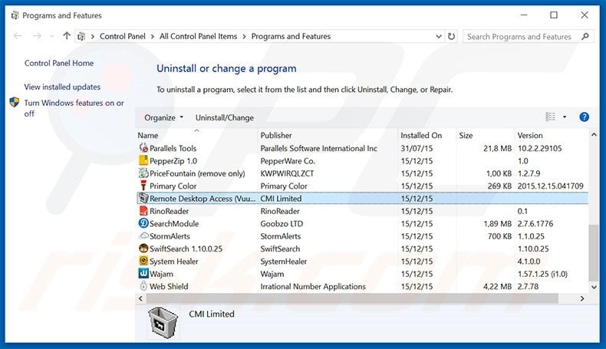606x349 pixels.
Task: Select the Wajam program name
Action: tap(161, 274)
